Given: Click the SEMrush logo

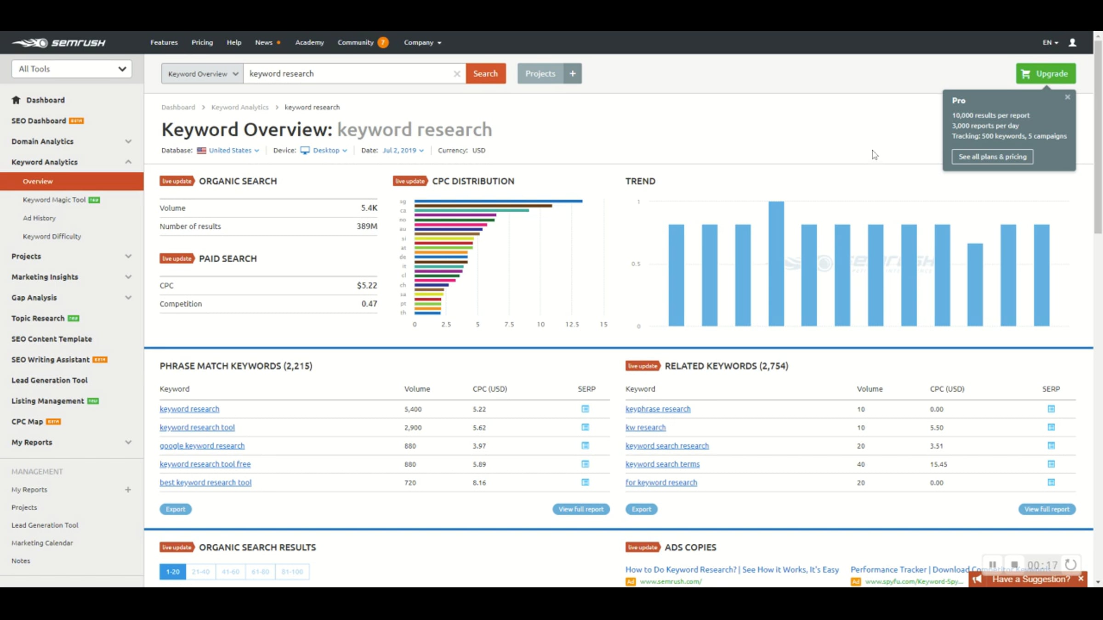Looking at the screenshot, I should coord(58,43).
